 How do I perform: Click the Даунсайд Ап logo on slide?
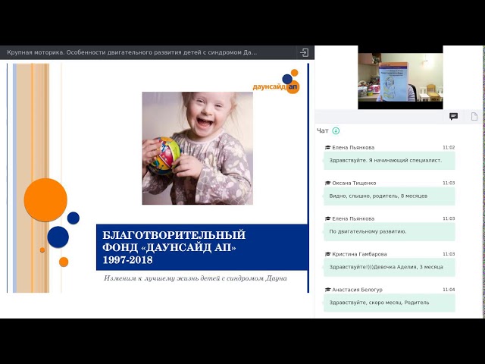[x=276, y=82]
